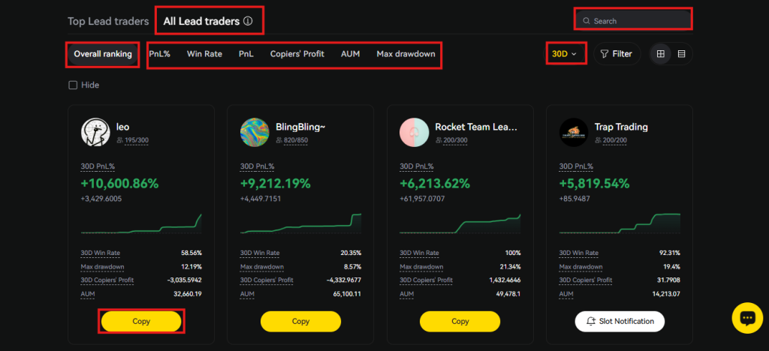Click Rocket Team's 200/300 copier count
Image resolution: width=769 pixels, height=351 pixels.
pos(455,140)
